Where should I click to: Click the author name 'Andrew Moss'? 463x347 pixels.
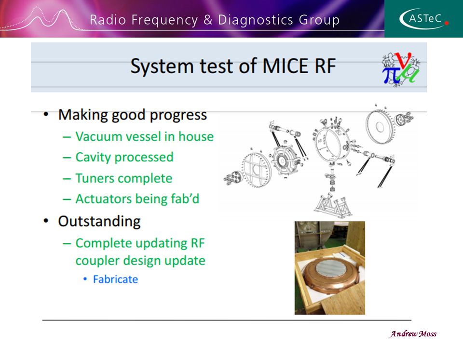click(x=413, y=334)
